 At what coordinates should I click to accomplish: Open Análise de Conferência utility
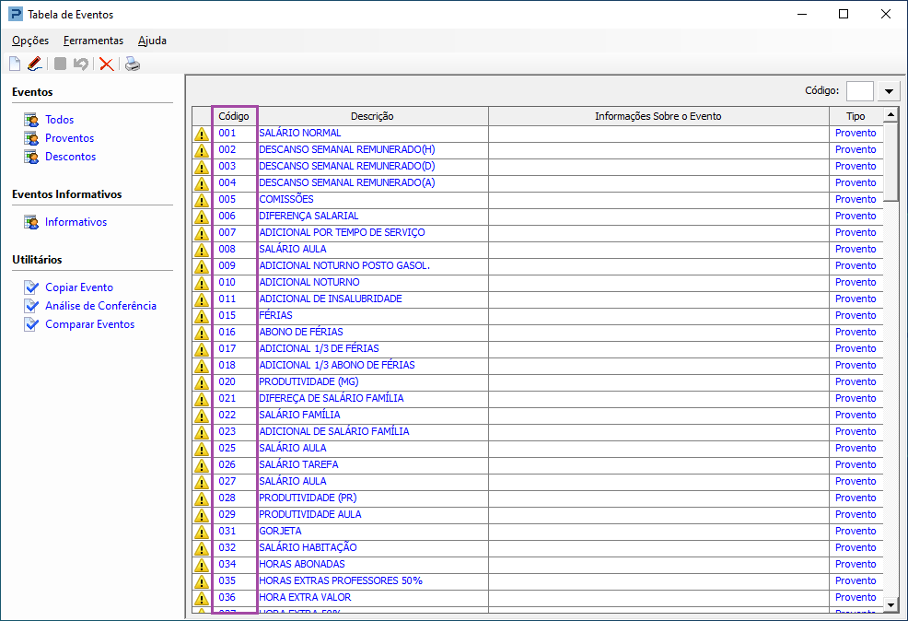point(100,306)
